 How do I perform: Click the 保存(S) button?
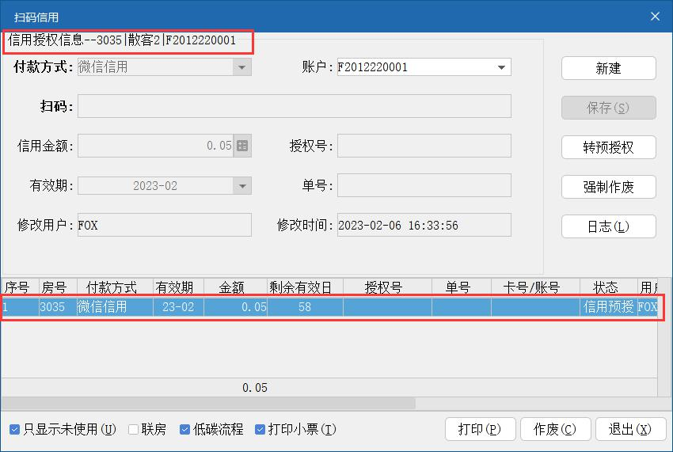[x=609, y=108]
